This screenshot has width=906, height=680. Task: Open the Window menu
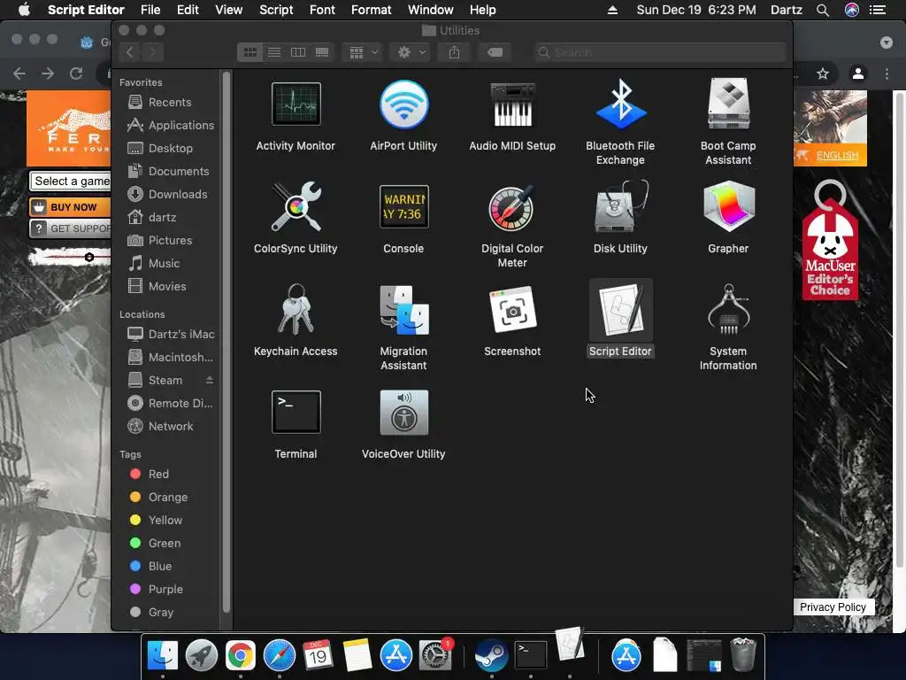pyautogui.click(x=431, y=10)
